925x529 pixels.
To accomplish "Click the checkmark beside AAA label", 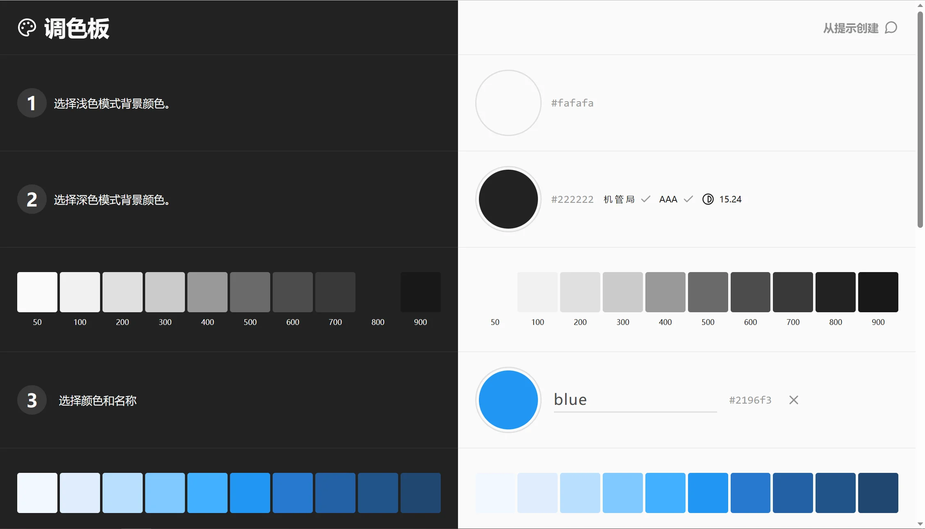I will (688, 199).
